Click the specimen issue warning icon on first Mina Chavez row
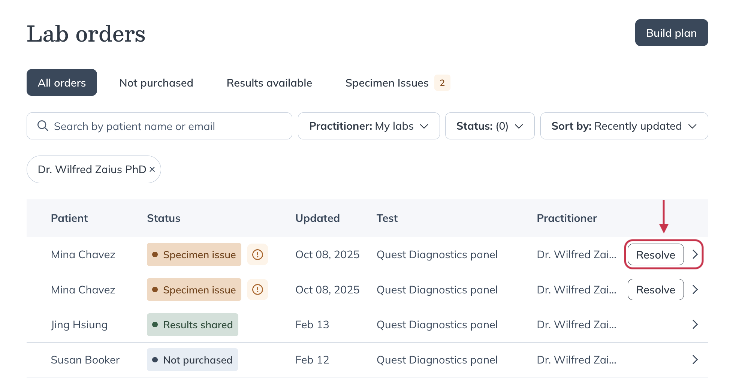 [257, 254]
